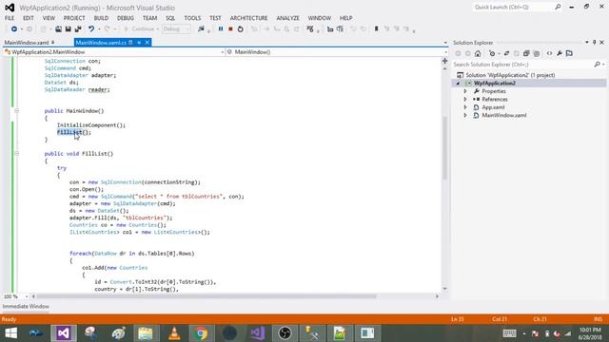Click View Code icon in Solution Explorer
609x342 pixels.
[549, 53]
